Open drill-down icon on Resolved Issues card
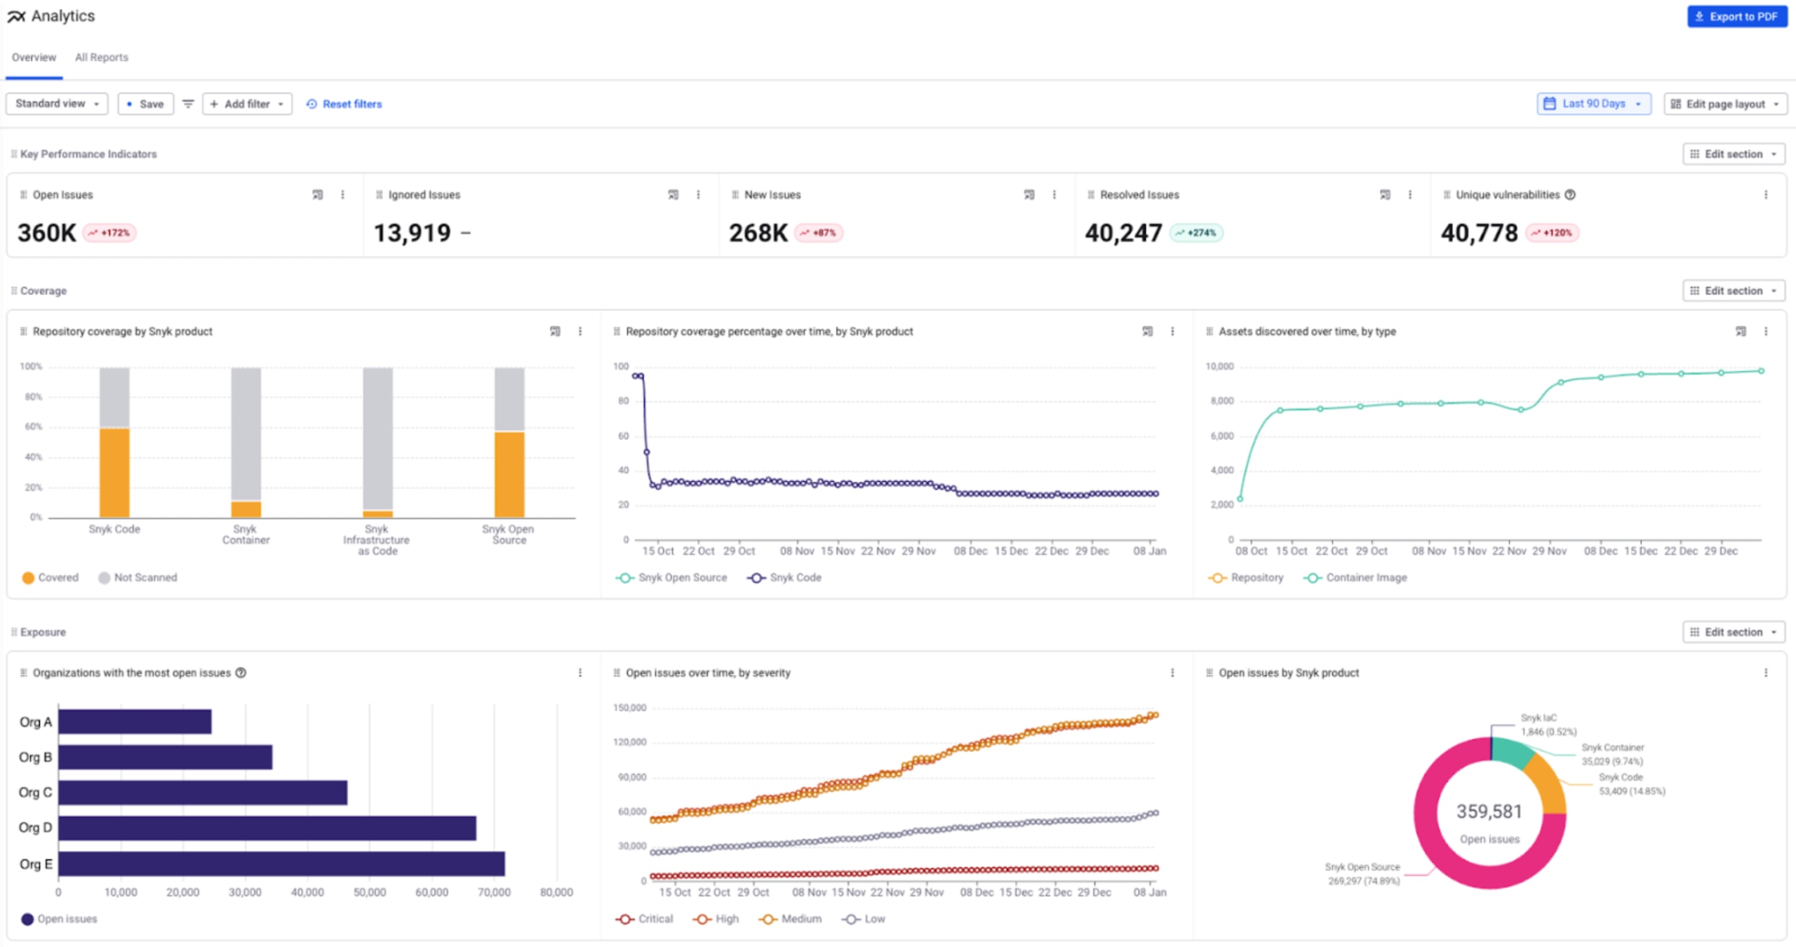Image resolution: width=1796 pixels, height=947 pixels. point(1385,195)
